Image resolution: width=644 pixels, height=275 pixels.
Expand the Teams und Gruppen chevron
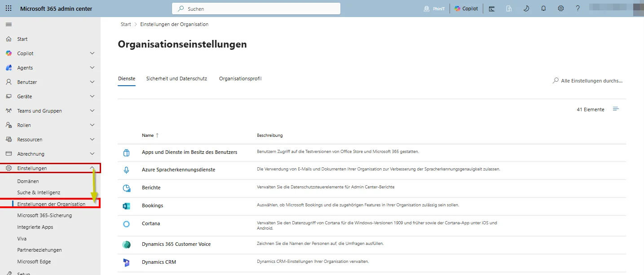[92, 111]
